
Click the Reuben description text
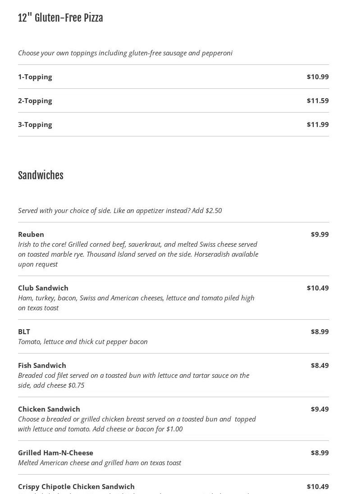[138, 254]
